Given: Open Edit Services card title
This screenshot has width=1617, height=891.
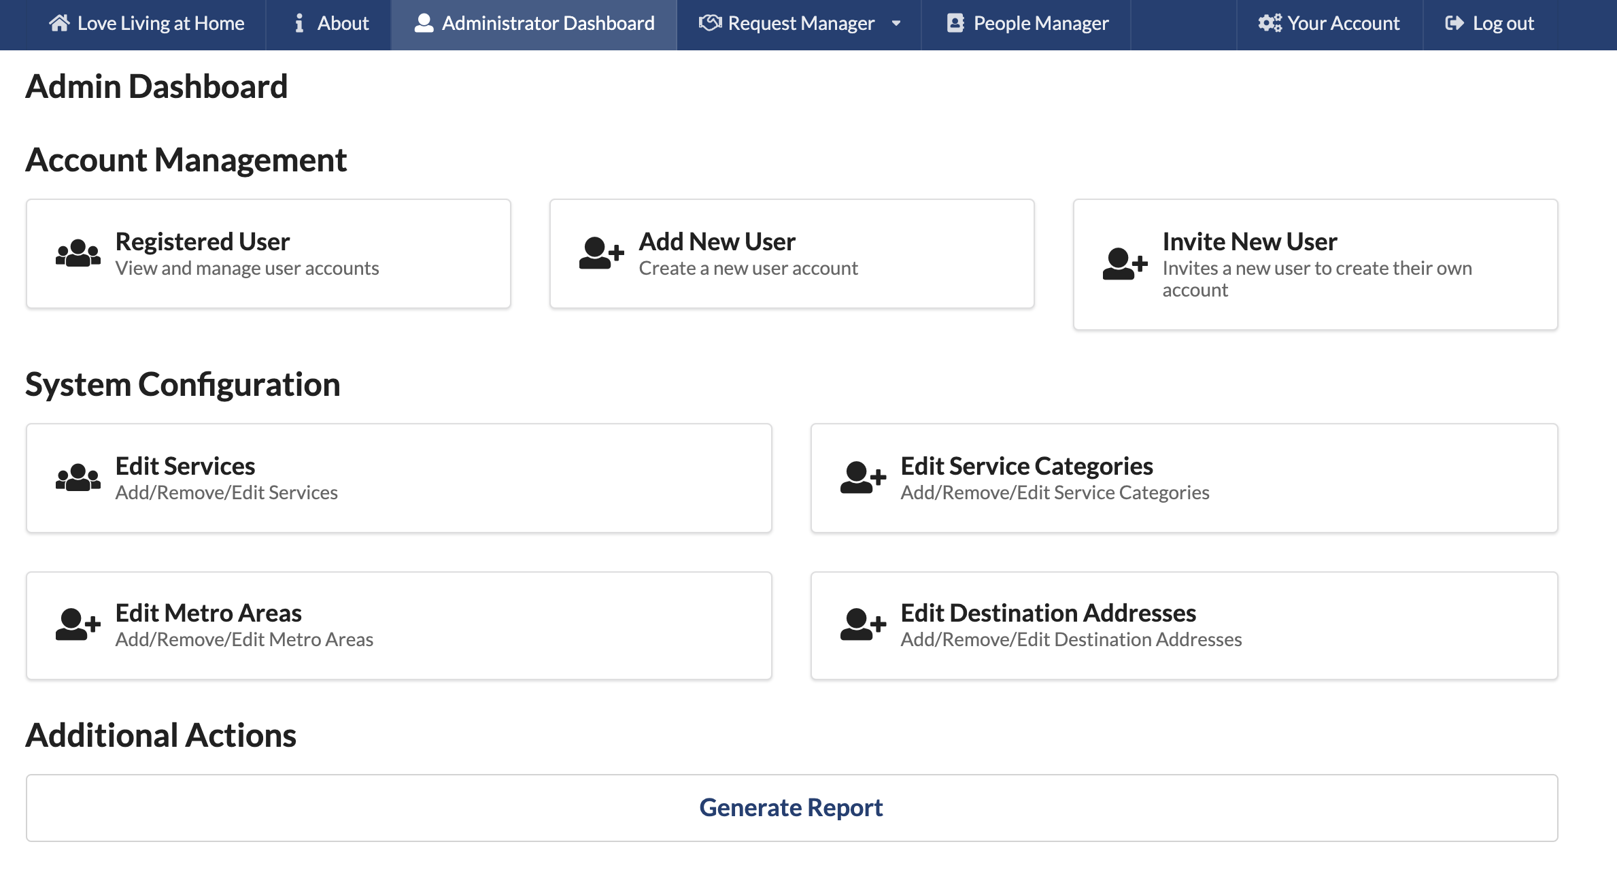Looking at the screenshot, I should coord(185,466).
